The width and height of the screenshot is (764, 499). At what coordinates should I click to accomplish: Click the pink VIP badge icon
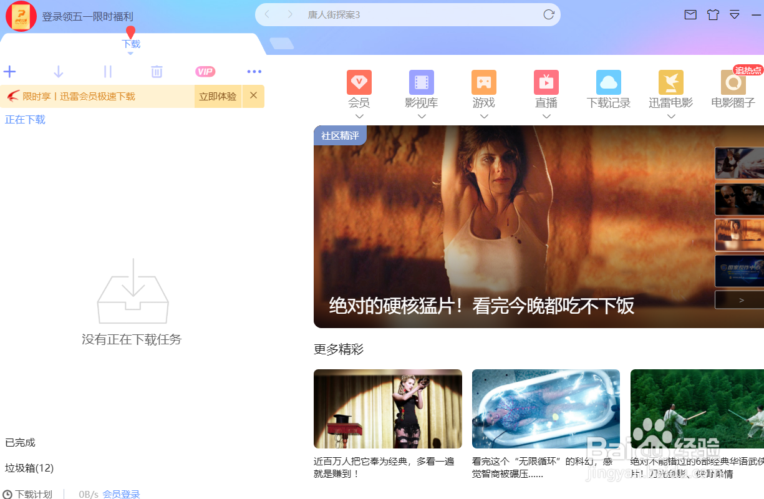[205, 72]
